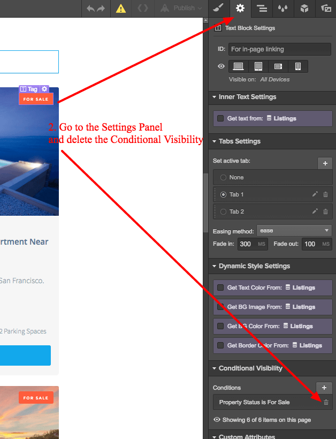Click the 'San Francisco.' listing text
This screenshot has width=336, height=439.
coord(22,281)
